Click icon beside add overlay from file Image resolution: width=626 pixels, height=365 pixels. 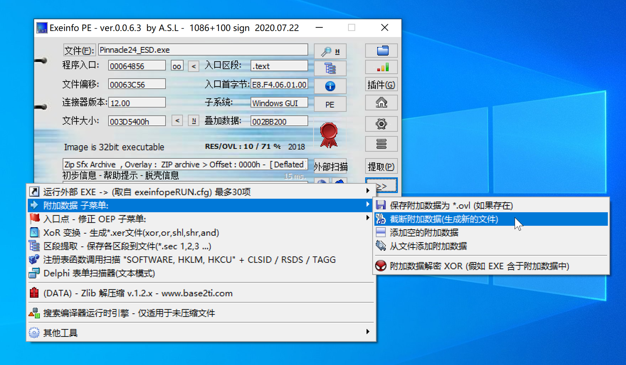click(x=381, y=246)
